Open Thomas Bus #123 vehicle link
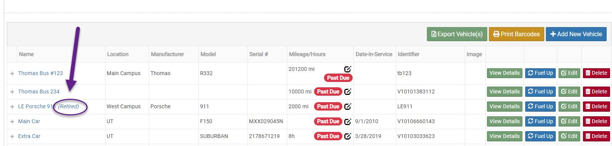The width and height of the screenshot is (612, 146). [41, 73]
